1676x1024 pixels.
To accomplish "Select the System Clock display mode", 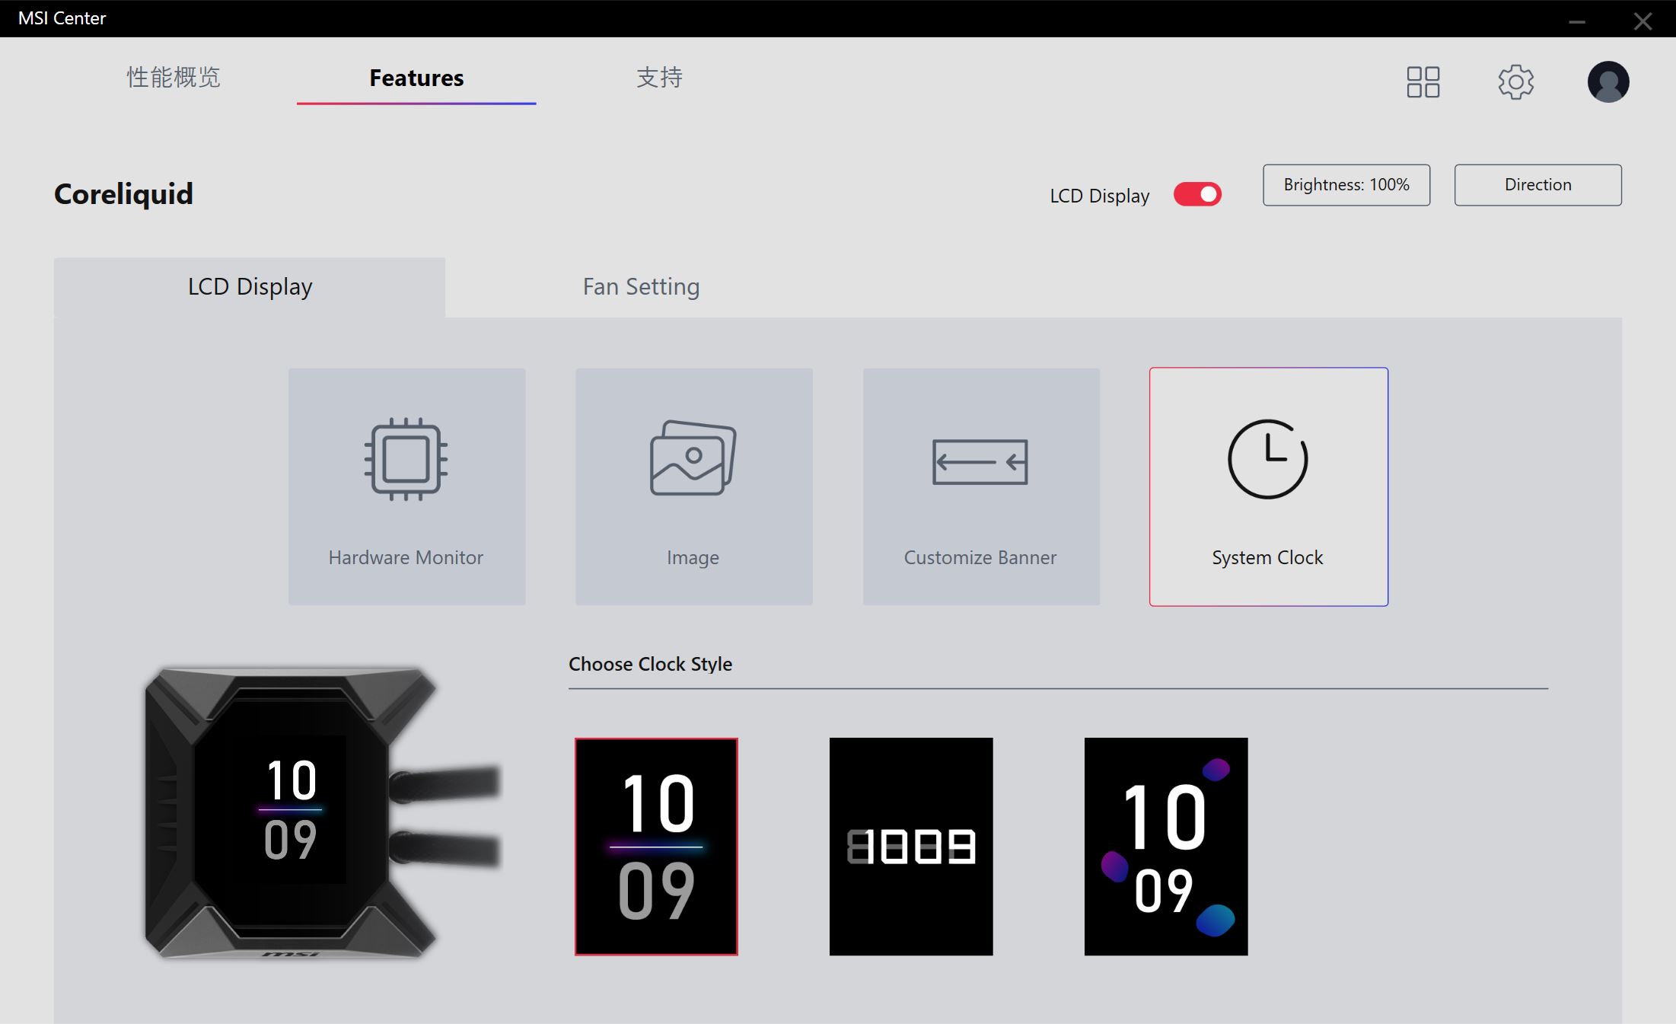I will pyautogui.click(x=1269, y=486).
